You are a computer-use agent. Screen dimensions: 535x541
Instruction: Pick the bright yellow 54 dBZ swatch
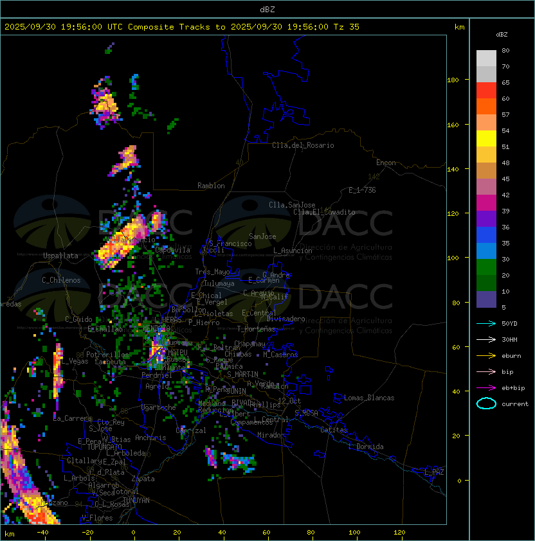point(486,138)
